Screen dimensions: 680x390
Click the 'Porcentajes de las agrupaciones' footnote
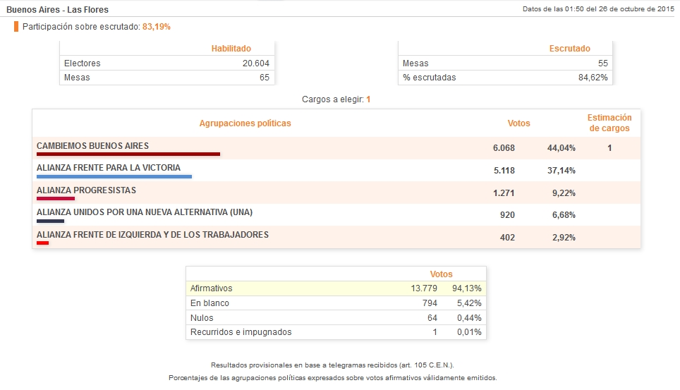coord(333,378)
